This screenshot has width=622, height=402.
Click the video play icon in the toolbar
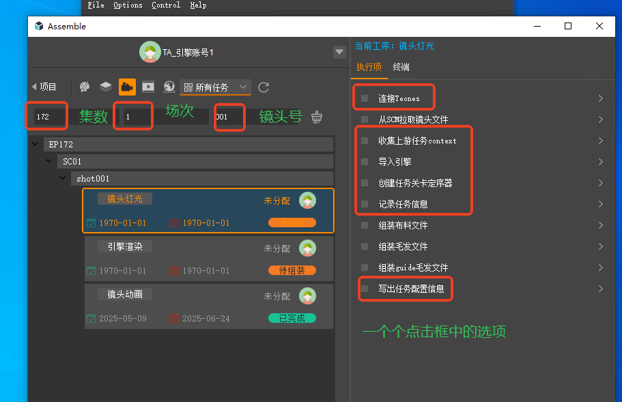click(x=148, y=87)
